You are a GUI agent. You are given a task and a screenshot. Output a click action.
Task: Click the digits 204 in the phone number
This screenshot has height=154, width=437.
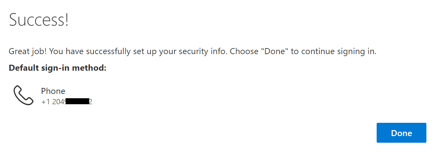tap(58, 102)
